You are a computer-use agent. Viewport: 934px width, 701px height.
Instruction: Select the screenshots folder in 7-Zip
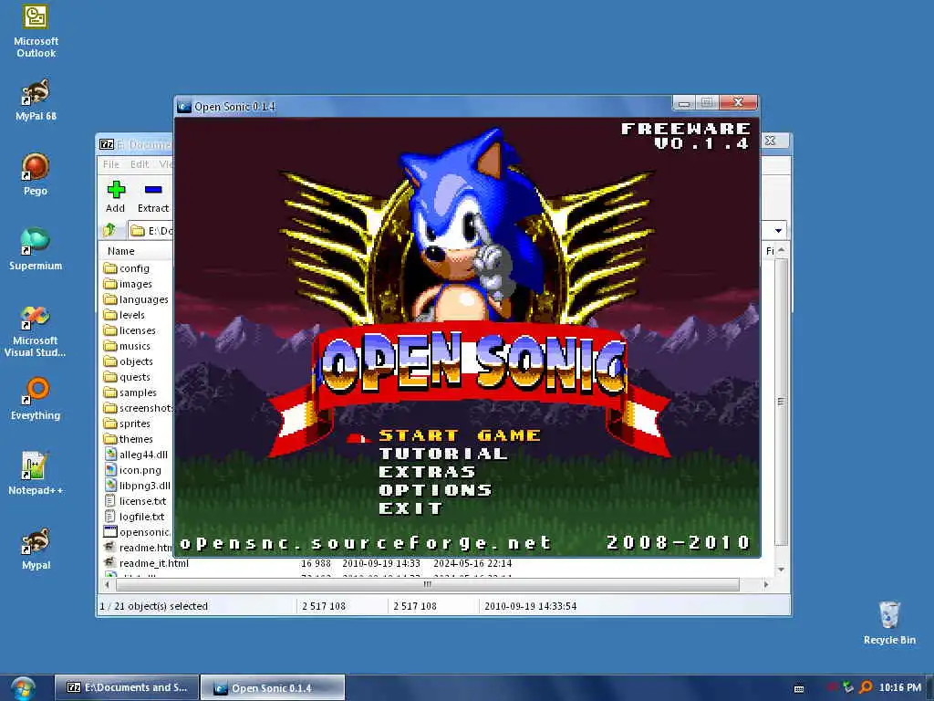138,408
